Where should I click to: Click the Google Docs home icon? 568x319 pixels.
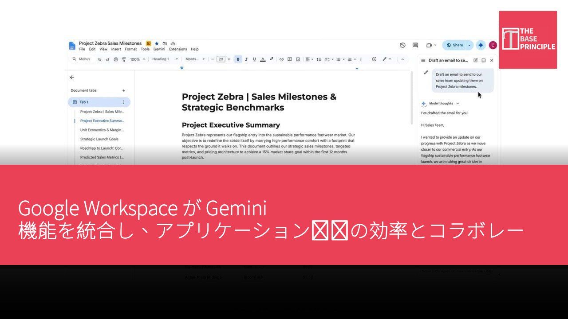coord(72,46)
